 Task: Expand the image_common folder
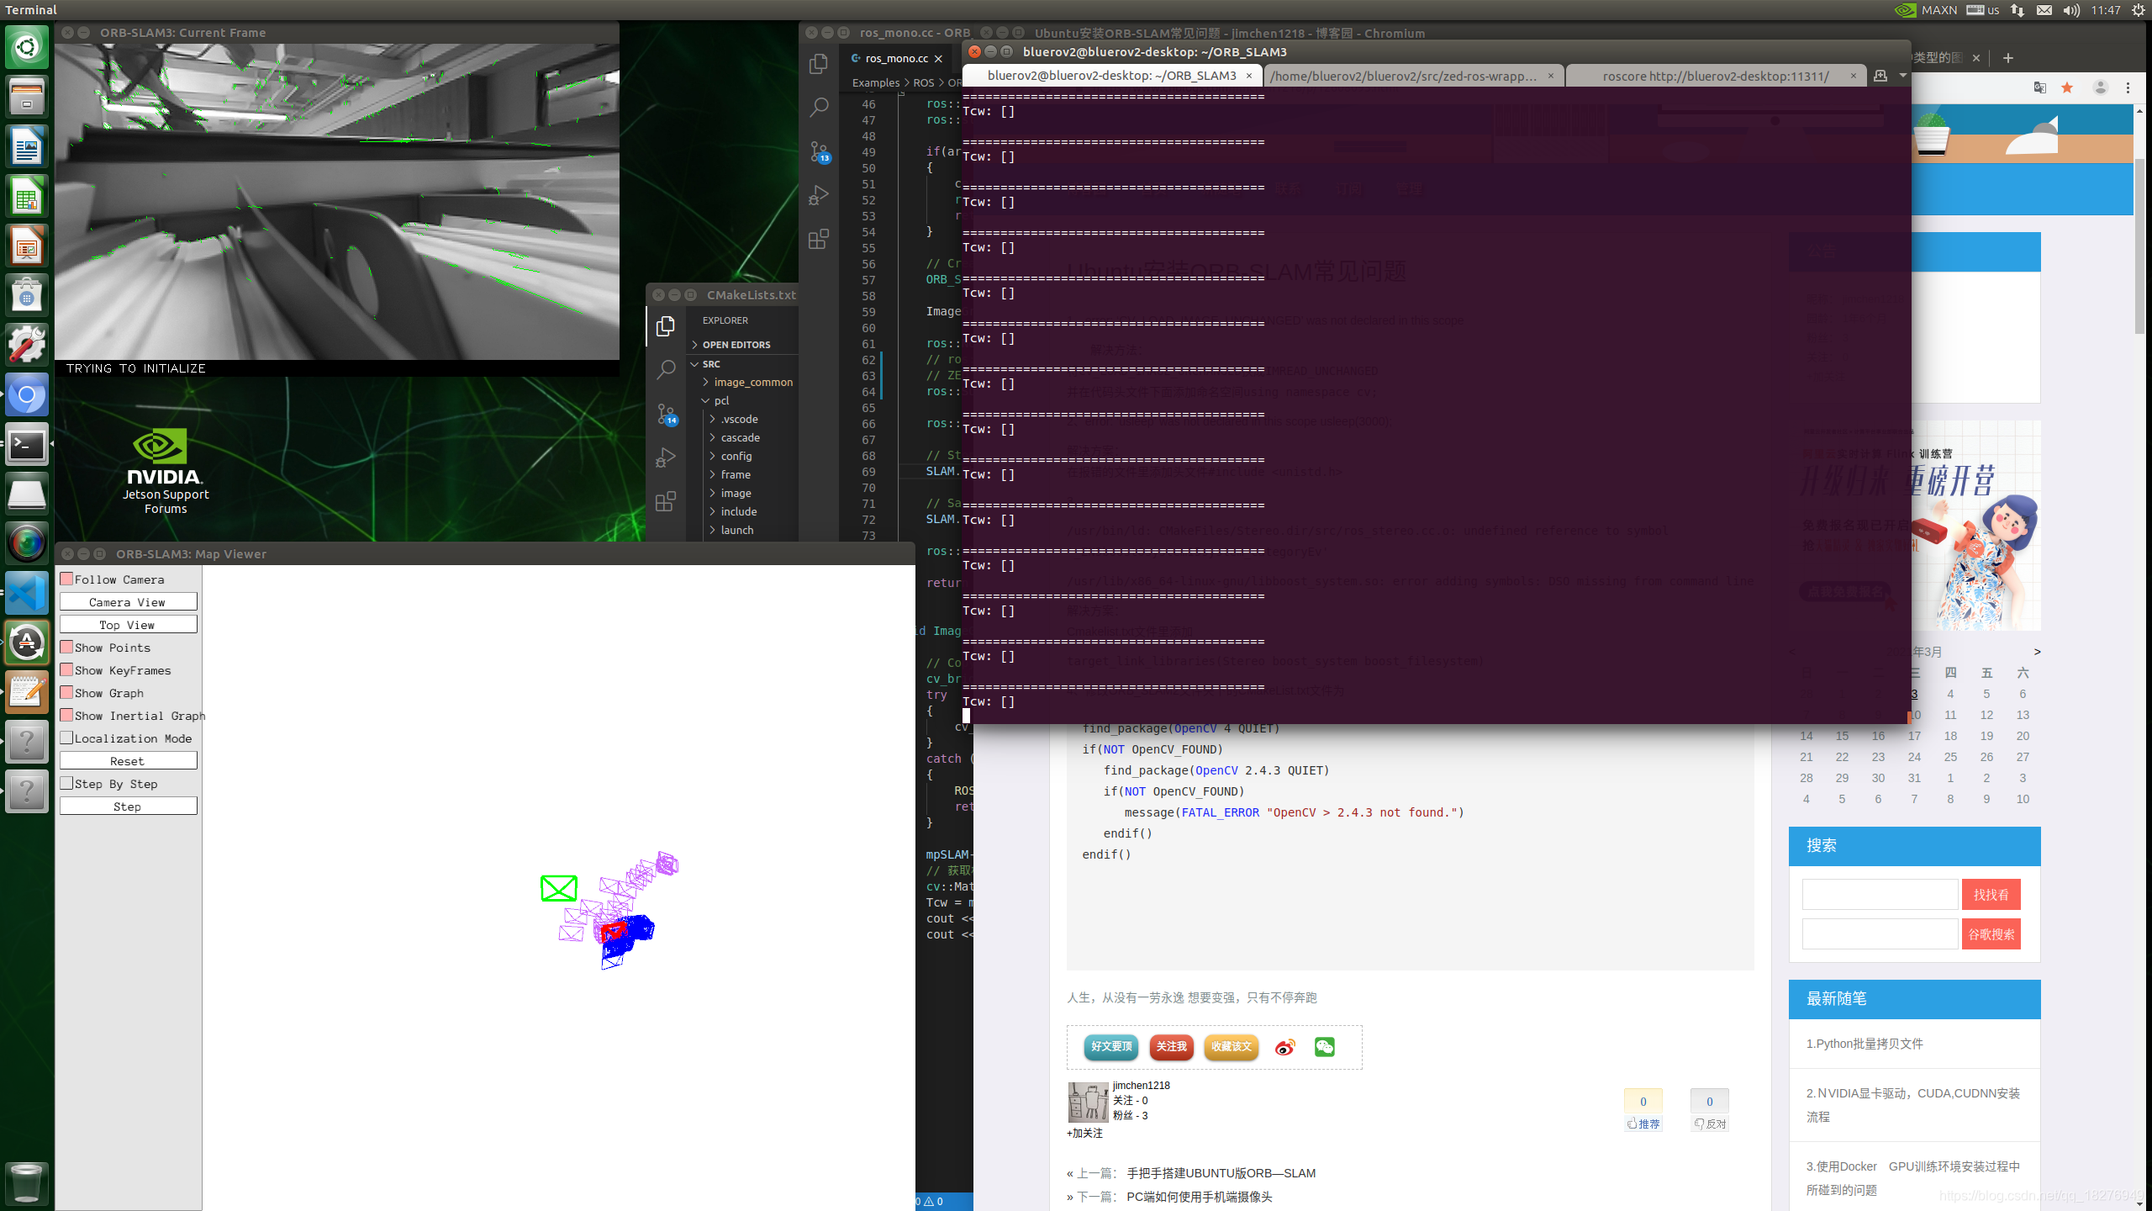click(752, 382)
